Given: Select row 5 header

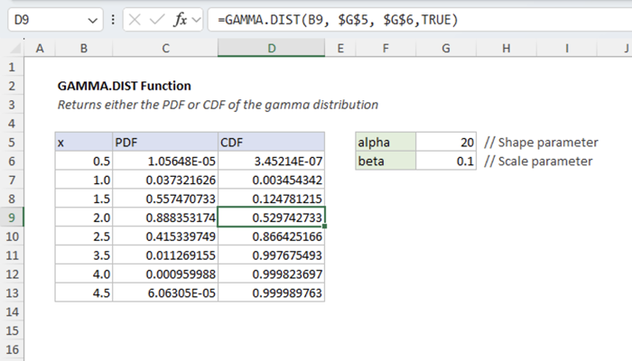Looking at the screenshot, I should pos(12,143).
